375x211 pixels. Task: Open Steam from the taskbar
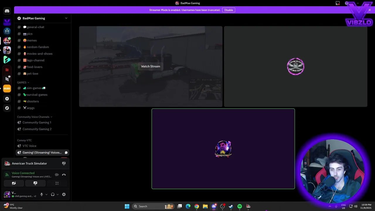click(x=231, y=206)
